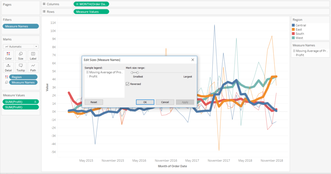Expand the MONTH(Order Date) pill in Columns
The image size is (331, 174).
pos(77,4)
